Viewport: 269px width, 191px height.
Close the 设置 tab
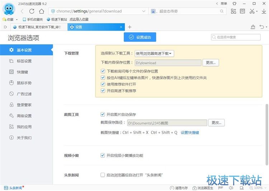point(121,27)
